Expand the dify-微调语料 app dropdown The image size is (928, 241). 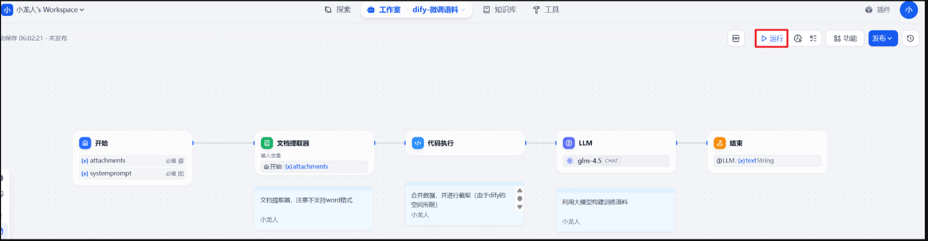click(439, 10)
